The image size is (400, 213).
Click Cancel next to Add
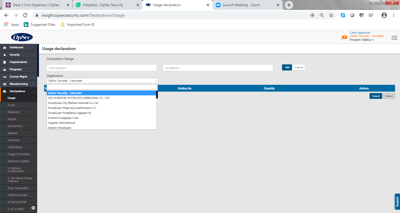point(299,67)
